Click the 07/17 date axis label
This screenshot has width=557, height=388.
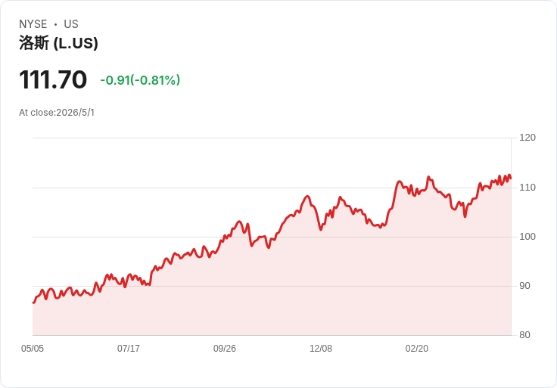129,348
